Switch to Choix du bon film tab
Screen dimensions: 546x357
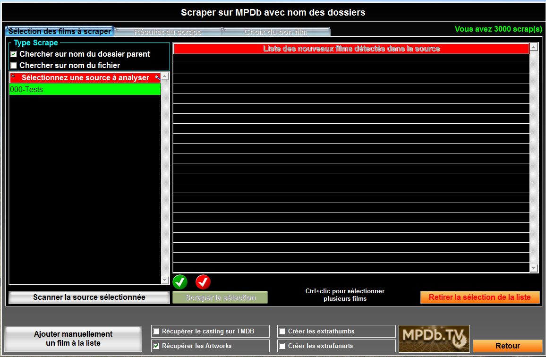click(x=276, y=32)
